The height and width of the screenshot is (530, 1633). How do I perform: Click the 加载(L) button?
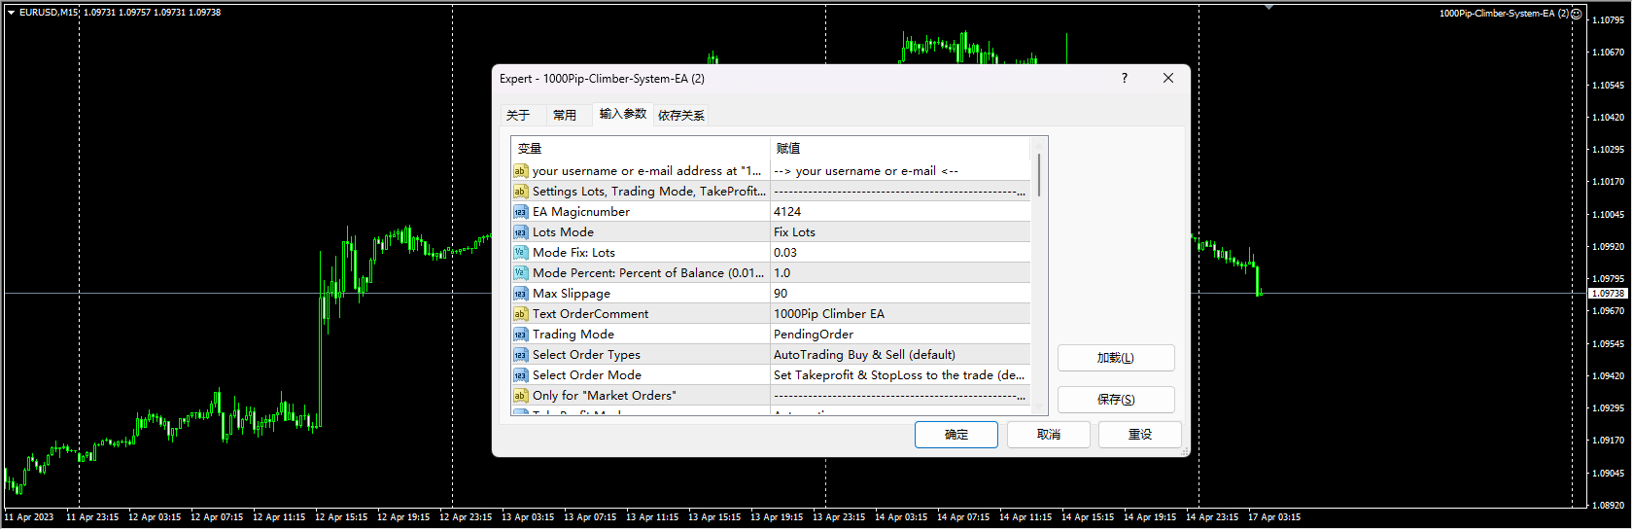point(1116,358)
